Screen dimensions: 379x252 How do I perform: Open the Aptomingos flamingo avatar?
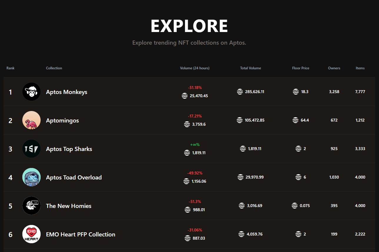tap(31, 120)
